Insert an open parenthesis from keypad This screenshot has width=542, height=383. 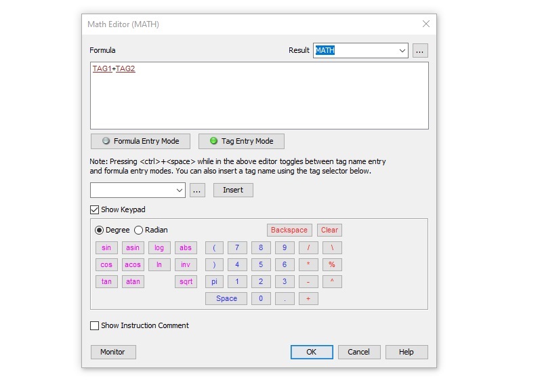pyautogui.click(x=214, y=247)
